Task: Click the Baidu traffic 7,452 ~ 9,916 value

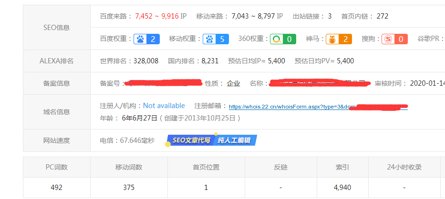Action: pos(157,16)
